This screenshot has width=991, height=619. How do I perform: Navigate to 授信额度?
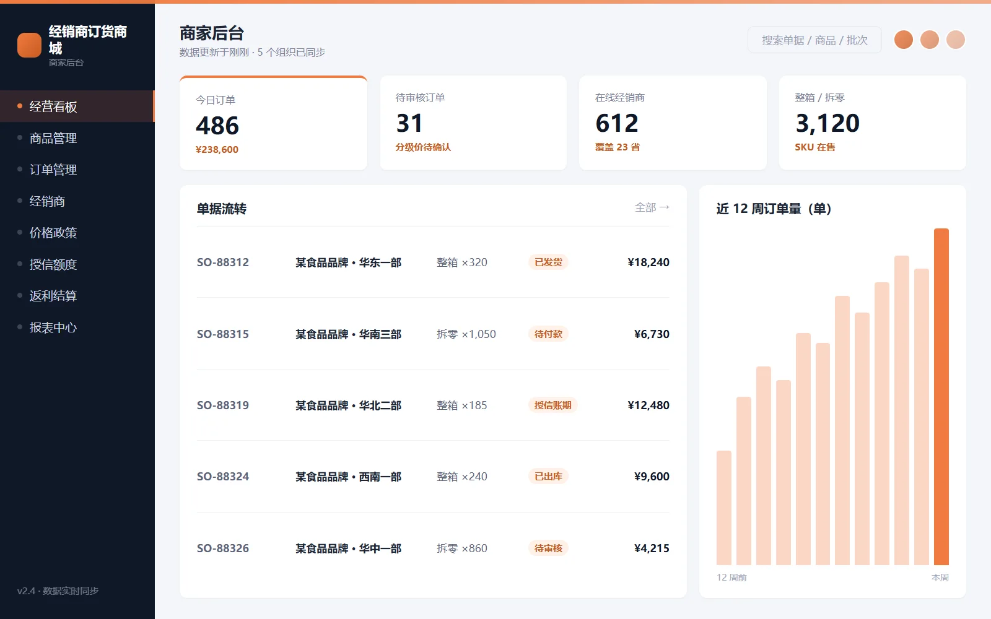[x=77, y=264]
